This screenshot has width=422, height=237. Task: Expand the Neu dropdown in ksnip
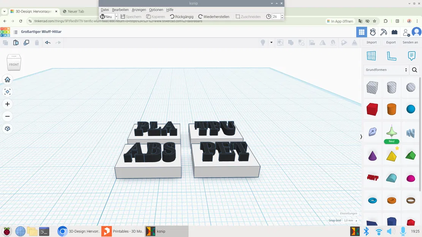click(x=116, y=16)
